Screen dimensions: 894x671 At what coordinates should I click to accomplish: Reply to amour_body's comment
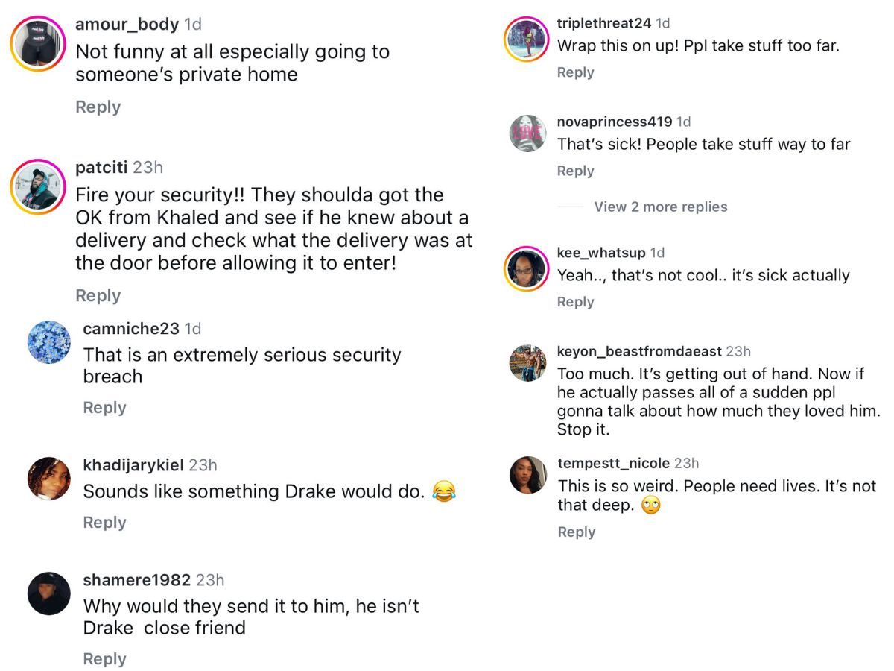tap(98, 107)
